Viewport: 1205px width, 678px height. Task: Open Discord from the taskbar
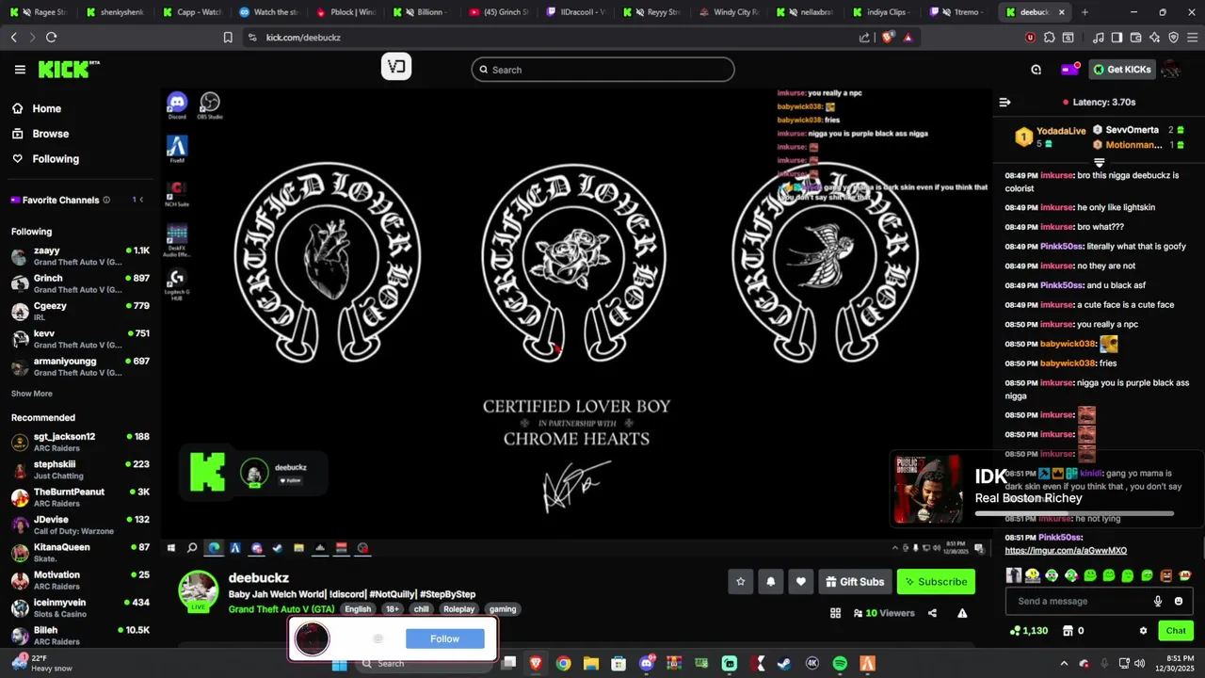tap(647, 664)
